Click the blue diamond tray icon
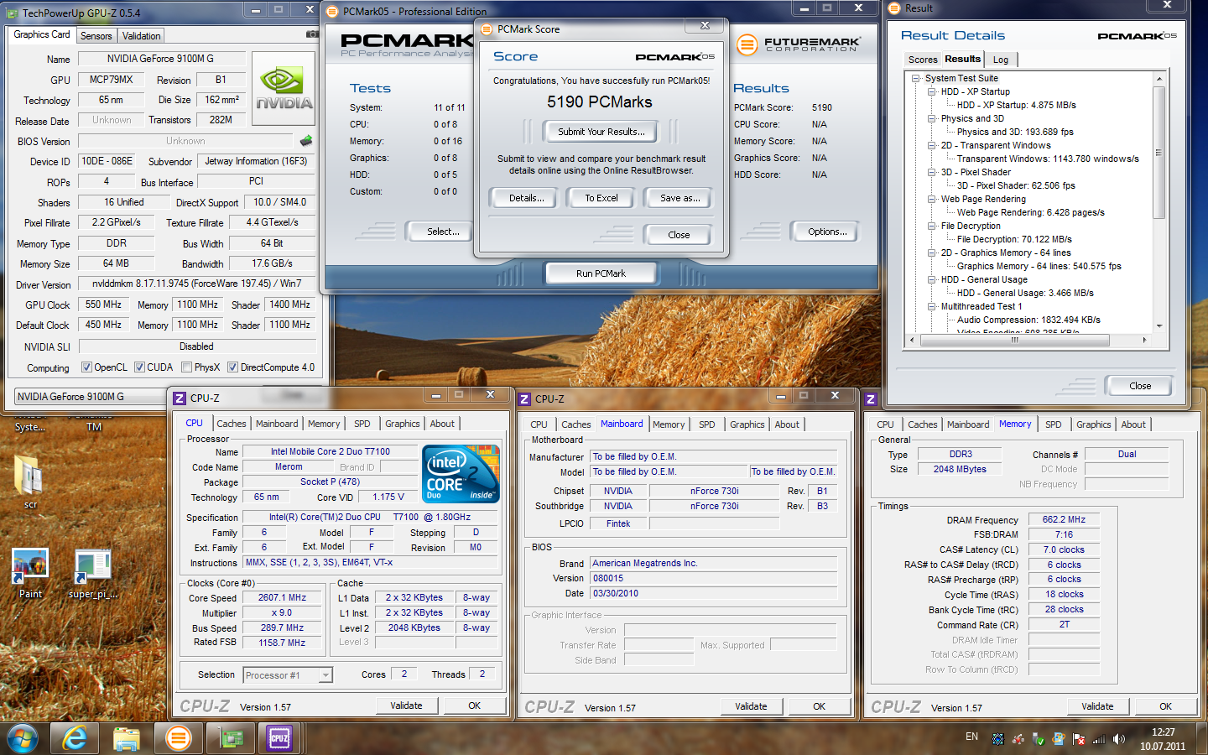The height and width of the screenshot is (755, 1208). (x=998, y=739)
